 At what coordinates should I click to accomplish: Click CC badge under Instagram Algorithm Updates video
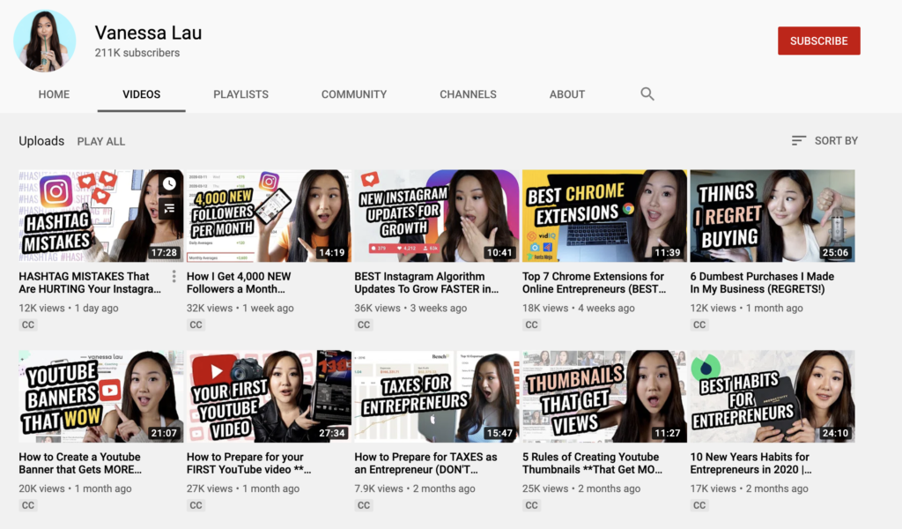[x=364, y=324]
